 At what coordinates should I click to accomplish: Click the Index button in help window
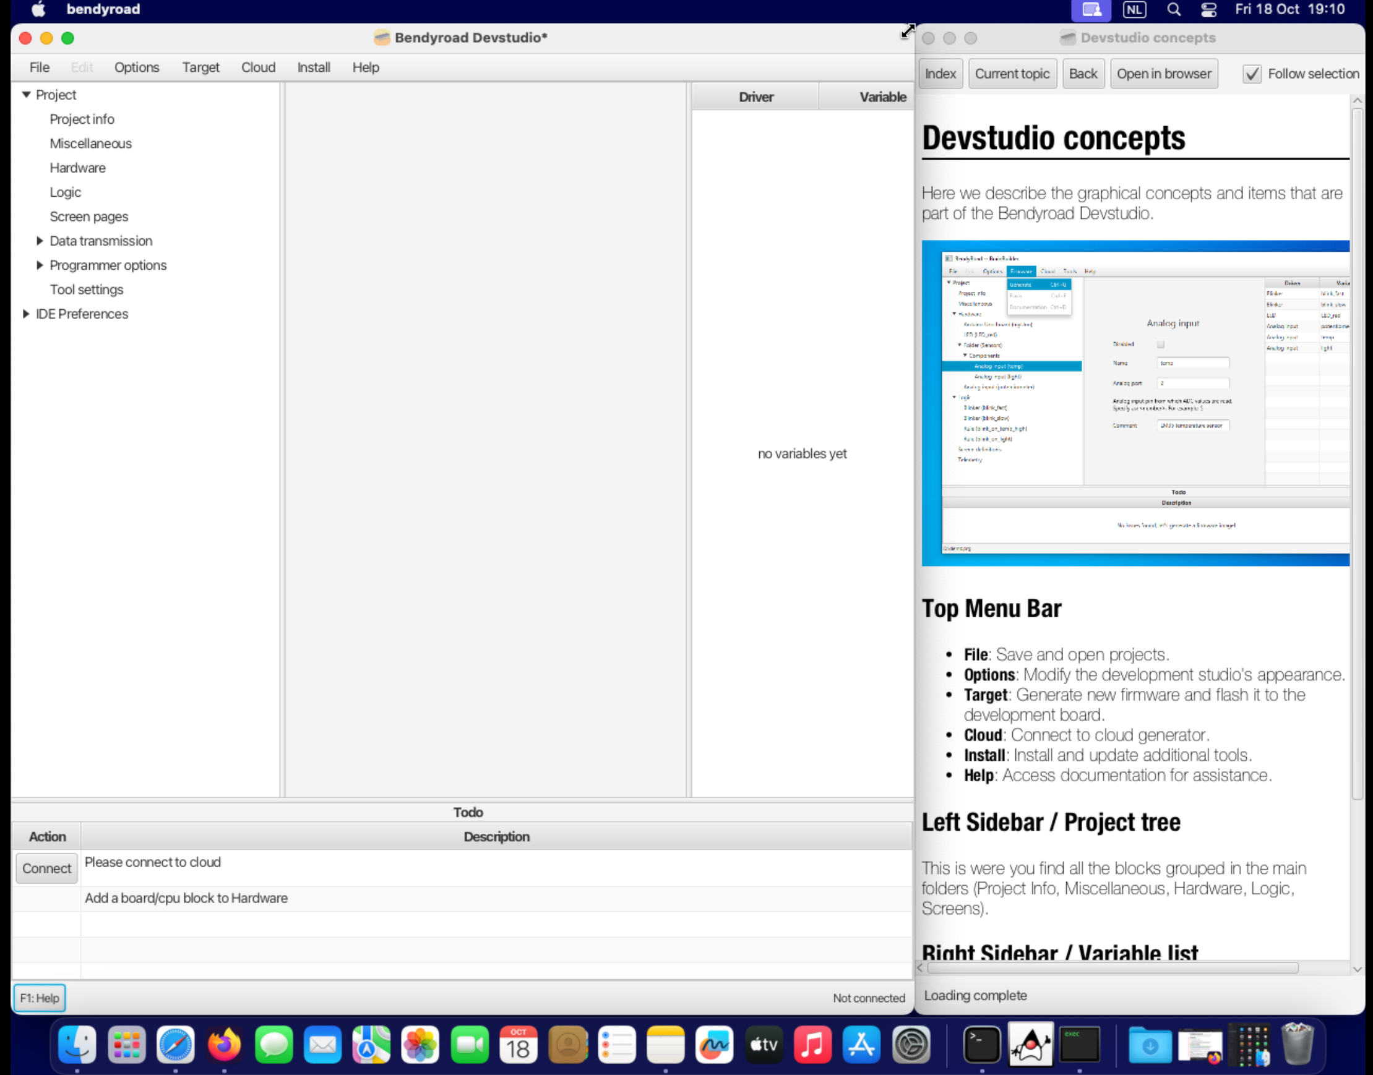coord(940,74)
